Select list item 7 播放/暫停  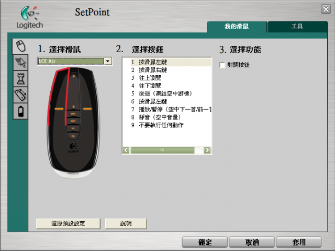click(171, 109)
